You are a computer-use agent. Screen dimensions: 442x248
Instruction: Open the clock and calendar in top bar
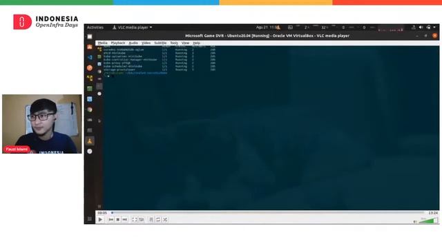tap(267, 28)
